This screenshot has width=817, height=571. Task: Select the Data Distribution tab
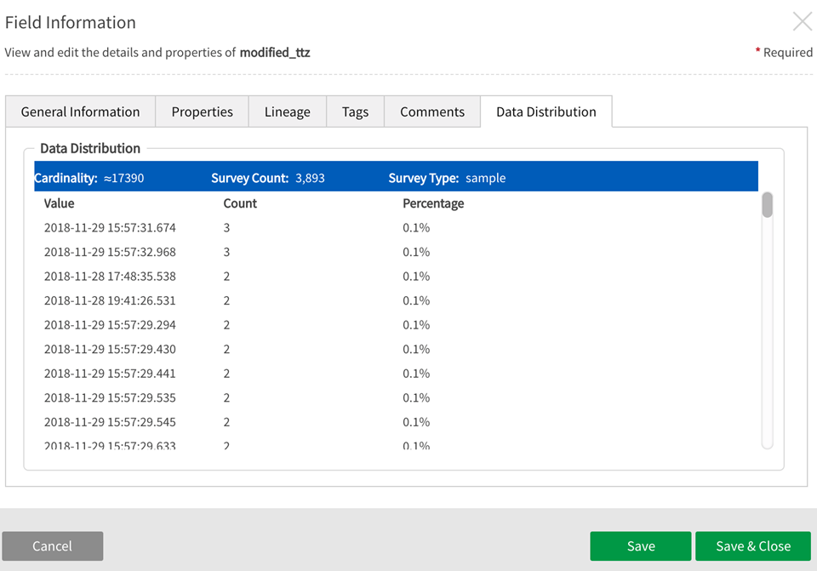(546, 111)
